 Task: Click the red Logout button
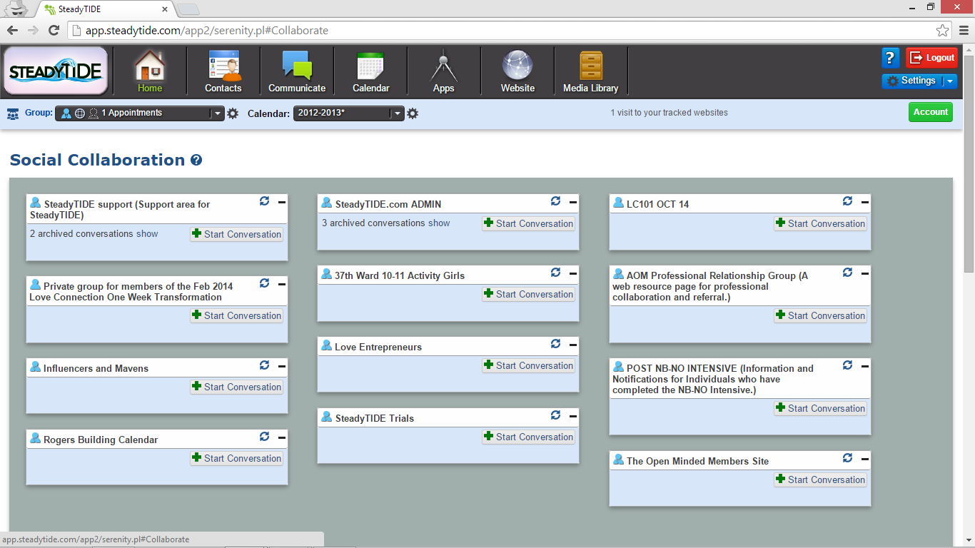[931, 58]
